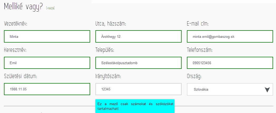Click the Utca, házszám address field
The width and height of the screenshot is (276, 113).
(x=138, y=37)
